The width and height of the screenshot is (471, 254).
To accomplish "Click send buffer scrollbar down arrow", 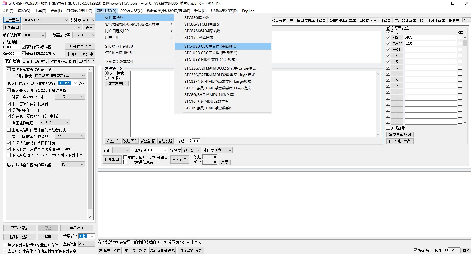I will click(378, 135).
